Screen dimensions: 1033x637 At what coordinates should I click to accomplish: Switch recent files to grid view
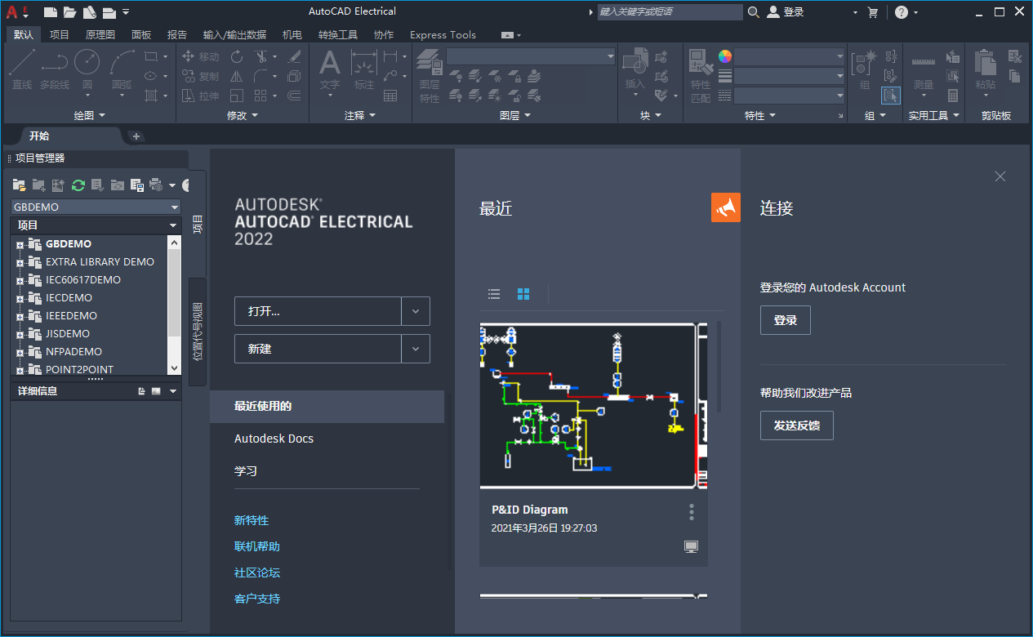pyautogui.click(x=523, y=294)
